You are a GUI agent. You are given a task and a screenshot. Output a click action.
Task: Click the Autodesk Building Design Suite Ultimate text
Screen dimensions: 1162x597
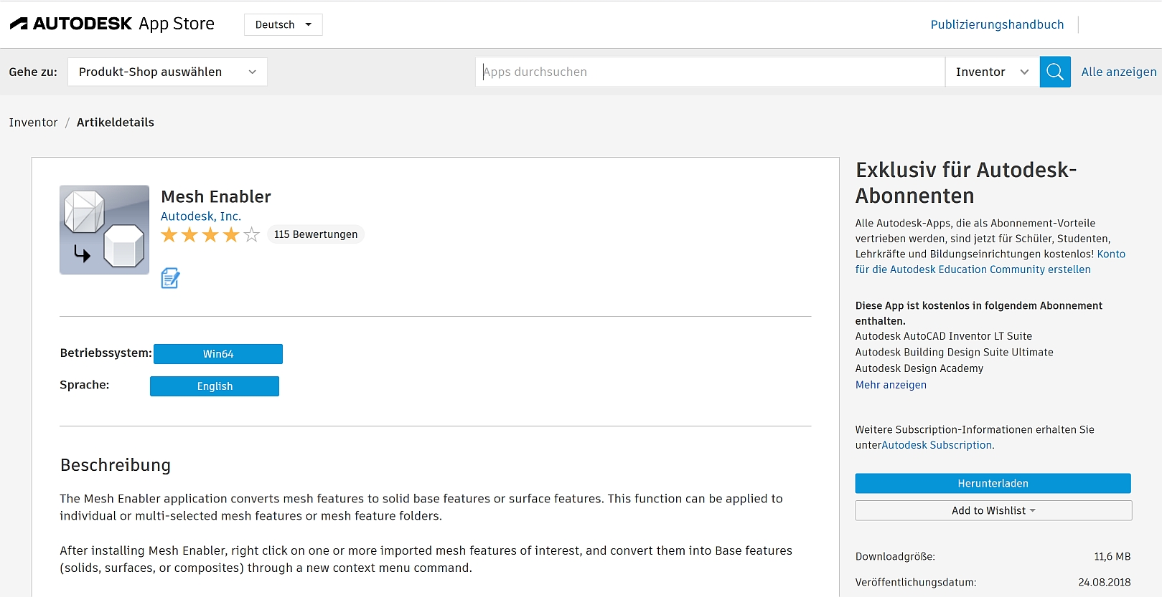(x=954, y=353)
